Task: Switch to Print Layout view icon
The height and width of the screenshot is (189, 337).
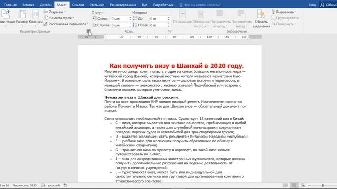Action: tap(294, 185)
